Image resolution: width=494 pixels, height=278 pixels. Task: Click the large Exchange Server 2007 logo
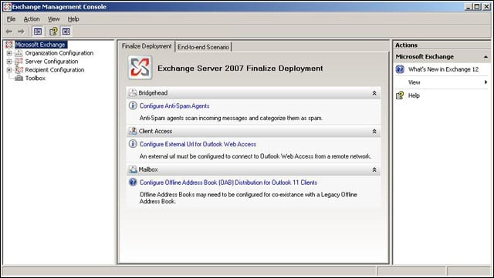tap(140, 68)
